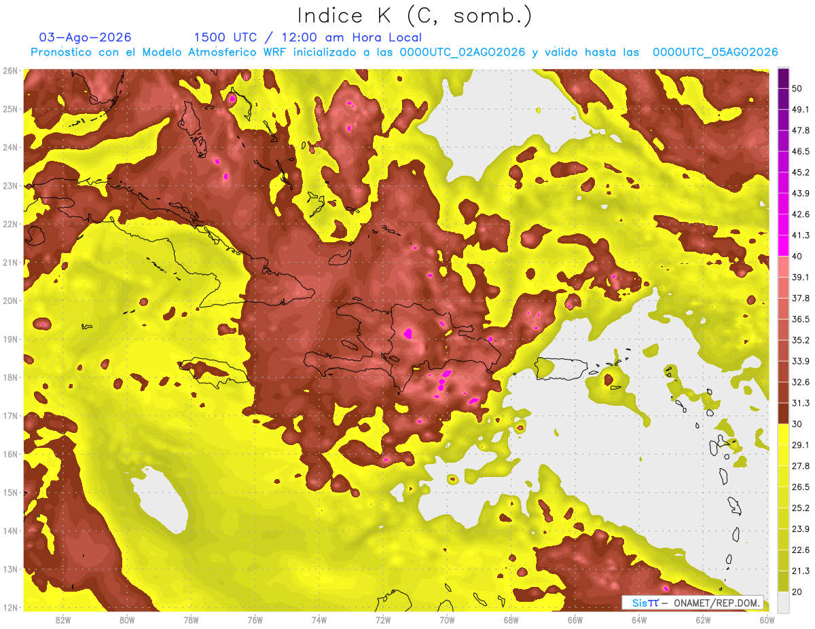Click the "23N" latitude axis label

click(x=10, y=186)
